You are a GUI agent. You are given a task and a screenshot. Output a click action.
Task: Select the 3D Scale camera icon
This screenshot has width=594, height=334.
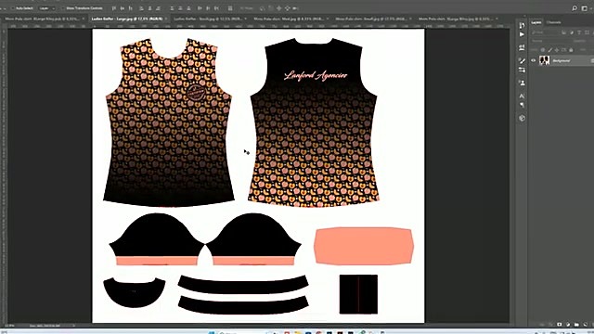tap(295, 8)
